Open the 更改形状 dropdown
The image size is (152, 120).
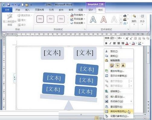coord(25,15)
